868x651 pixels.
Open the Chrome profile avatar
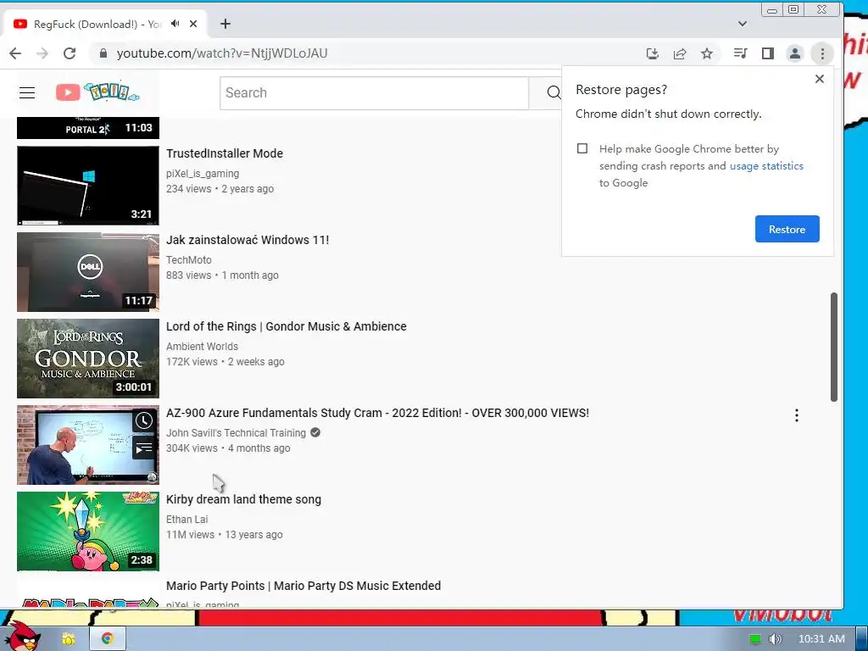tap(795, 53)
